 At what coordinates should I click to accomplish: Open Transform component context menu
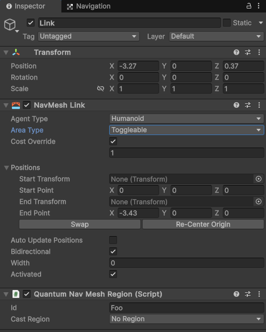point(259,52)
